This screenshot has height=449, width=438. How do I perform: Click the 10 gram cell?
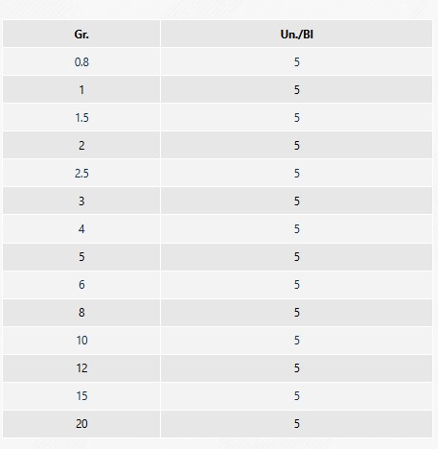pos(81,340)
